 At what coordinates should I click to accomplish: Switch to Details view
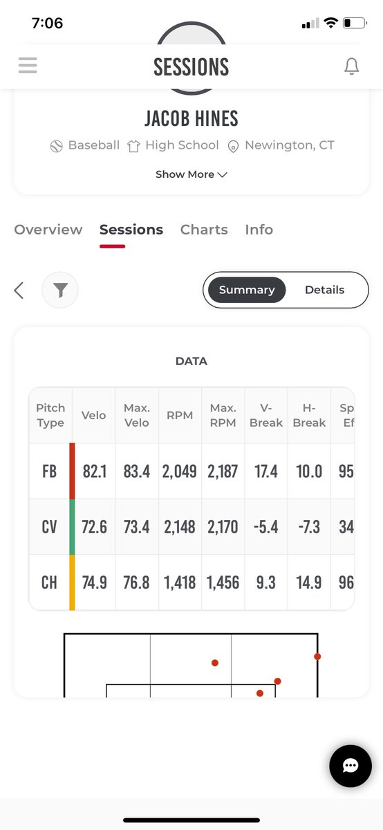[x=324, y=290]
